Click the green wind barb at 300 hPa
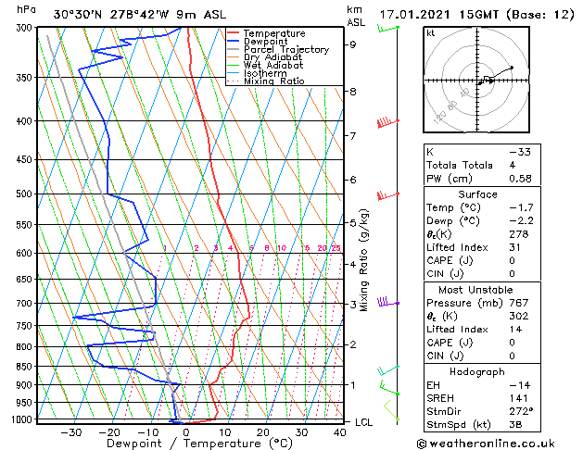Screen dimensions: 583x450 pyautogui.click(x=388, y=28)
